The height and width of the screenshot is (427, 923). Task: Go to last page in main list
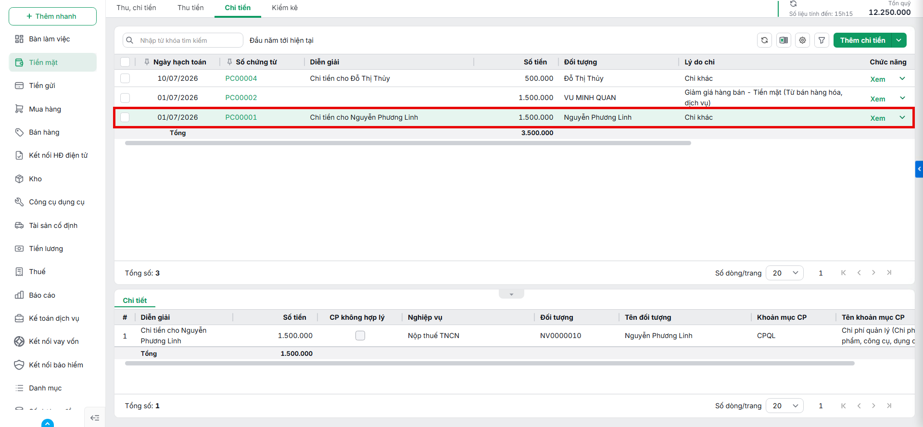pos(889,273)
